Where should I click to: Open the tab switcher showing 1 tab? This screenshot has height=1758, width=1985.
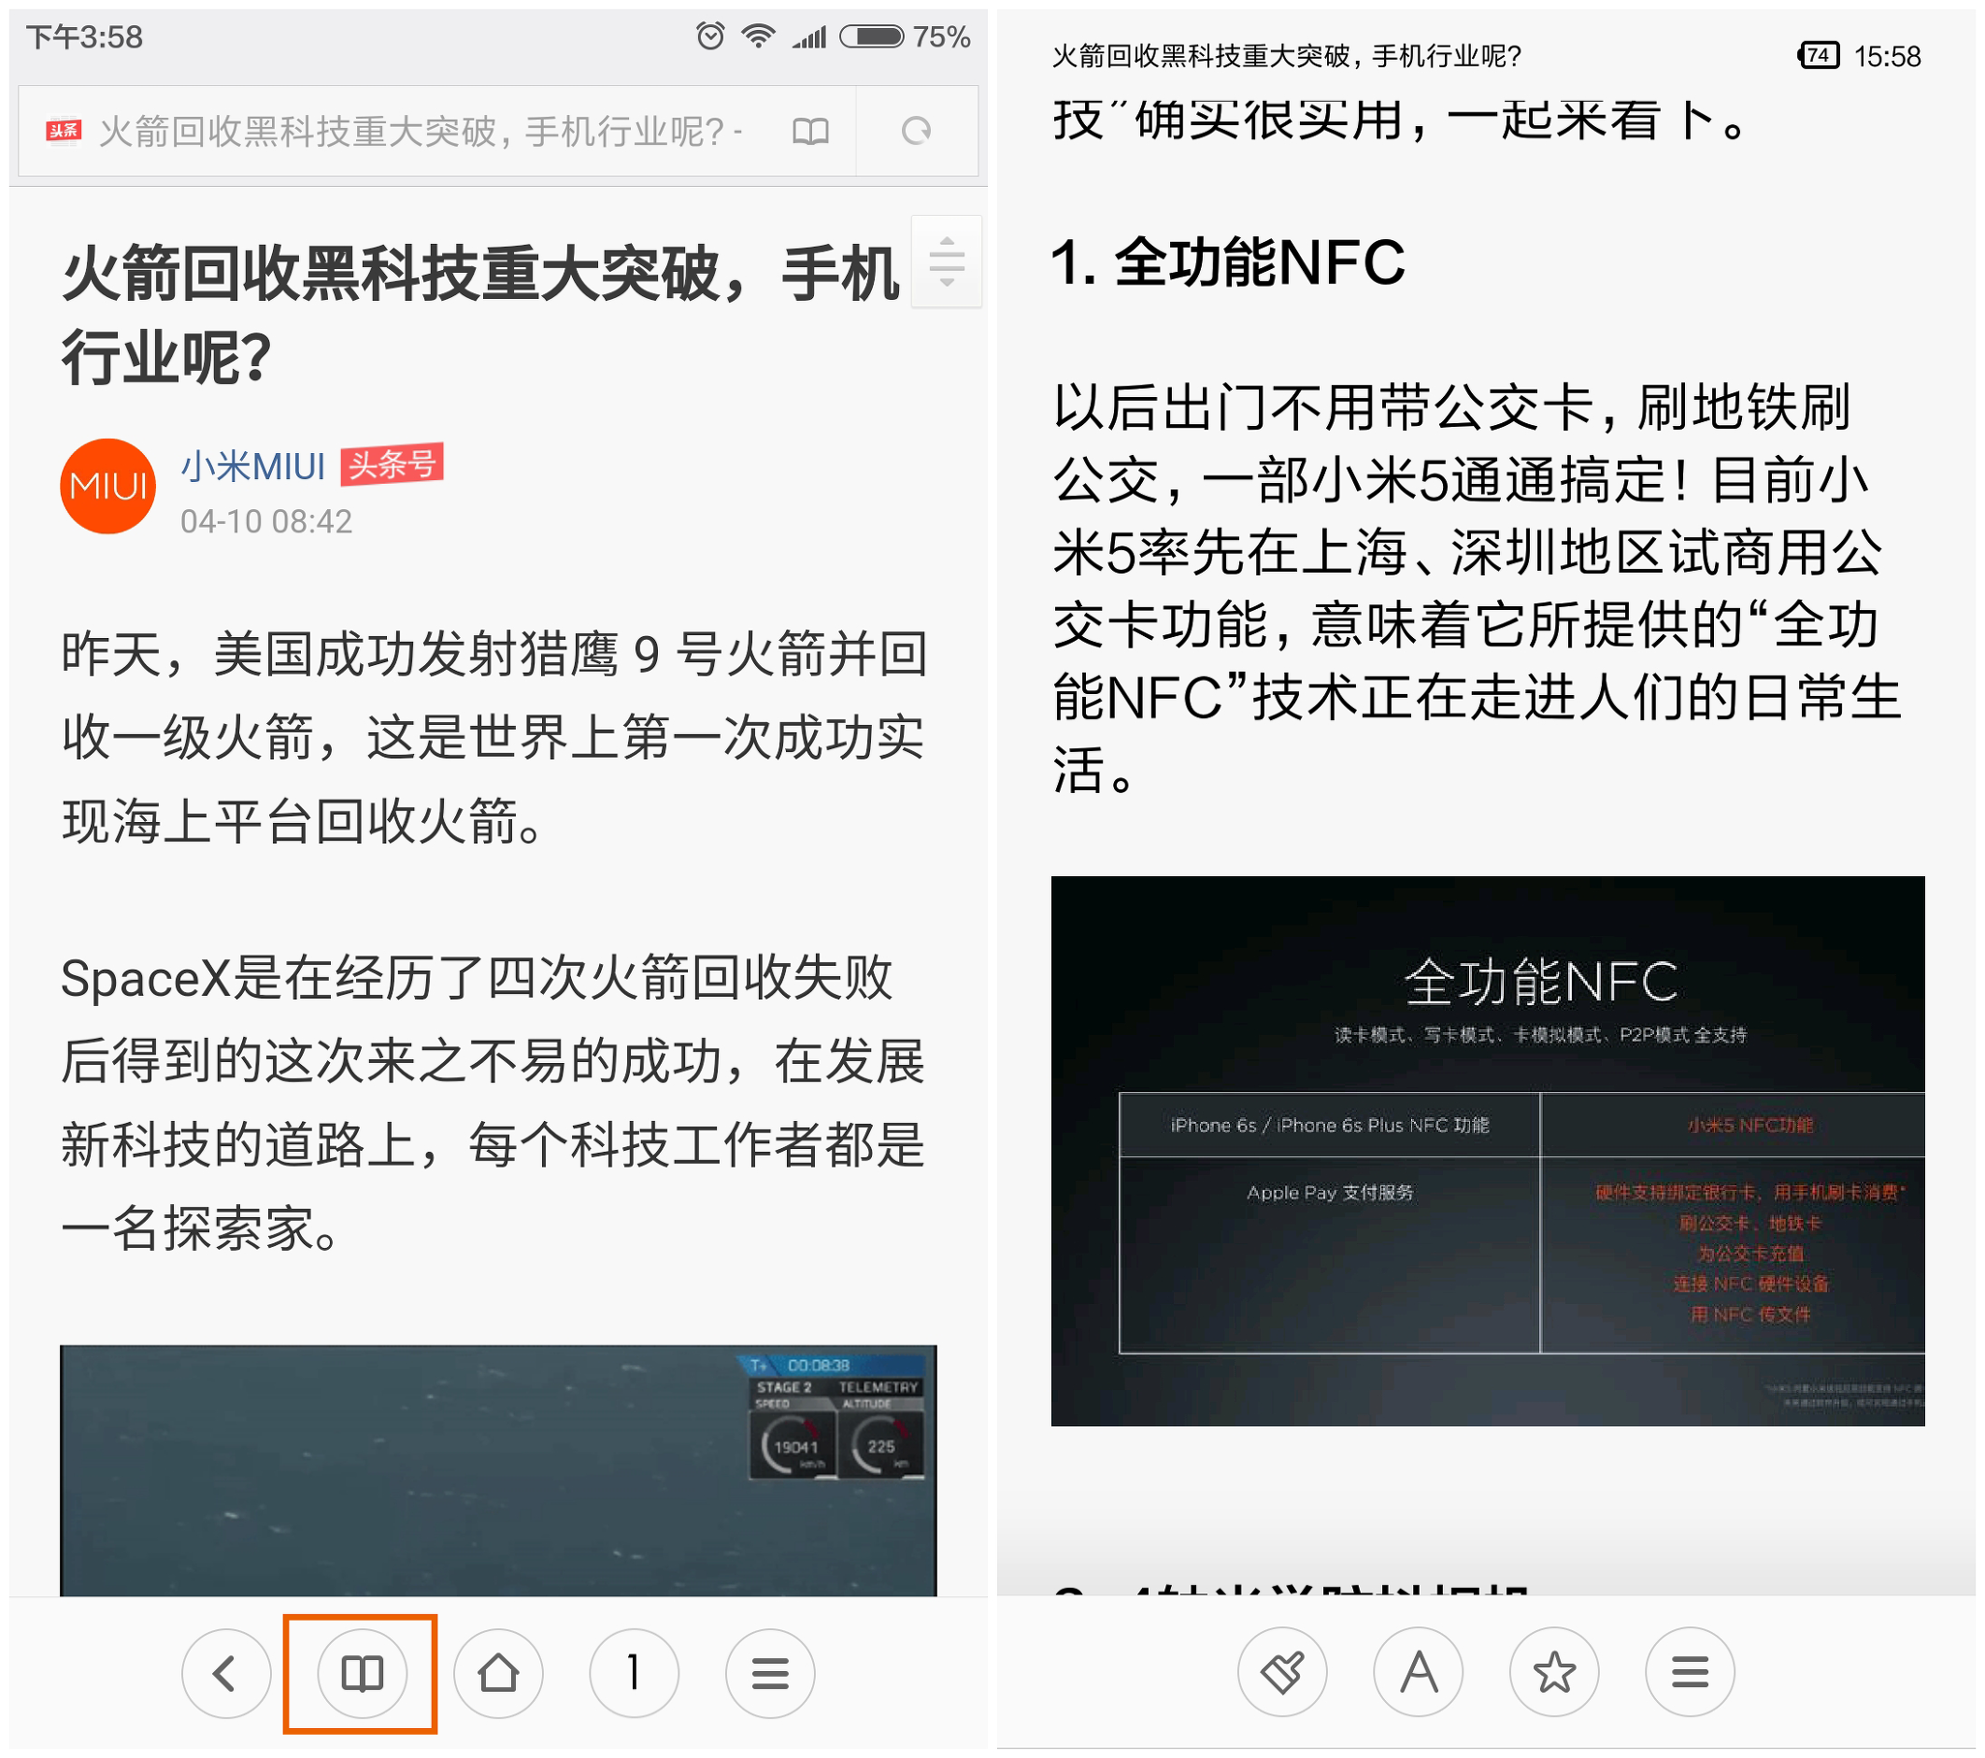pos(634,1674)
